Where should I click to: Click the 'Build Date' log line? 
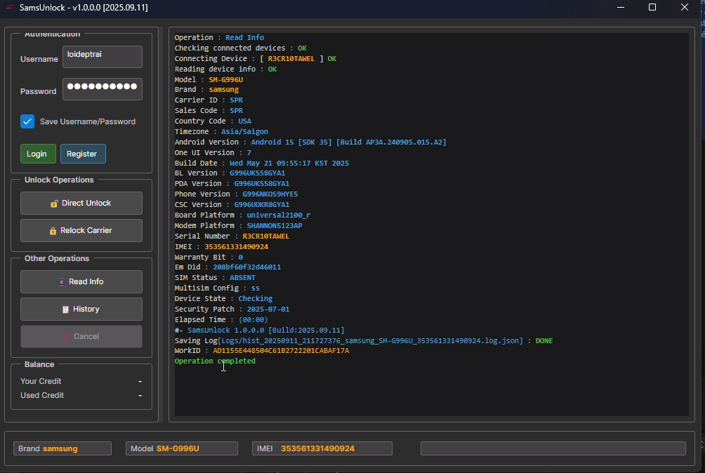tap(262, 163)
